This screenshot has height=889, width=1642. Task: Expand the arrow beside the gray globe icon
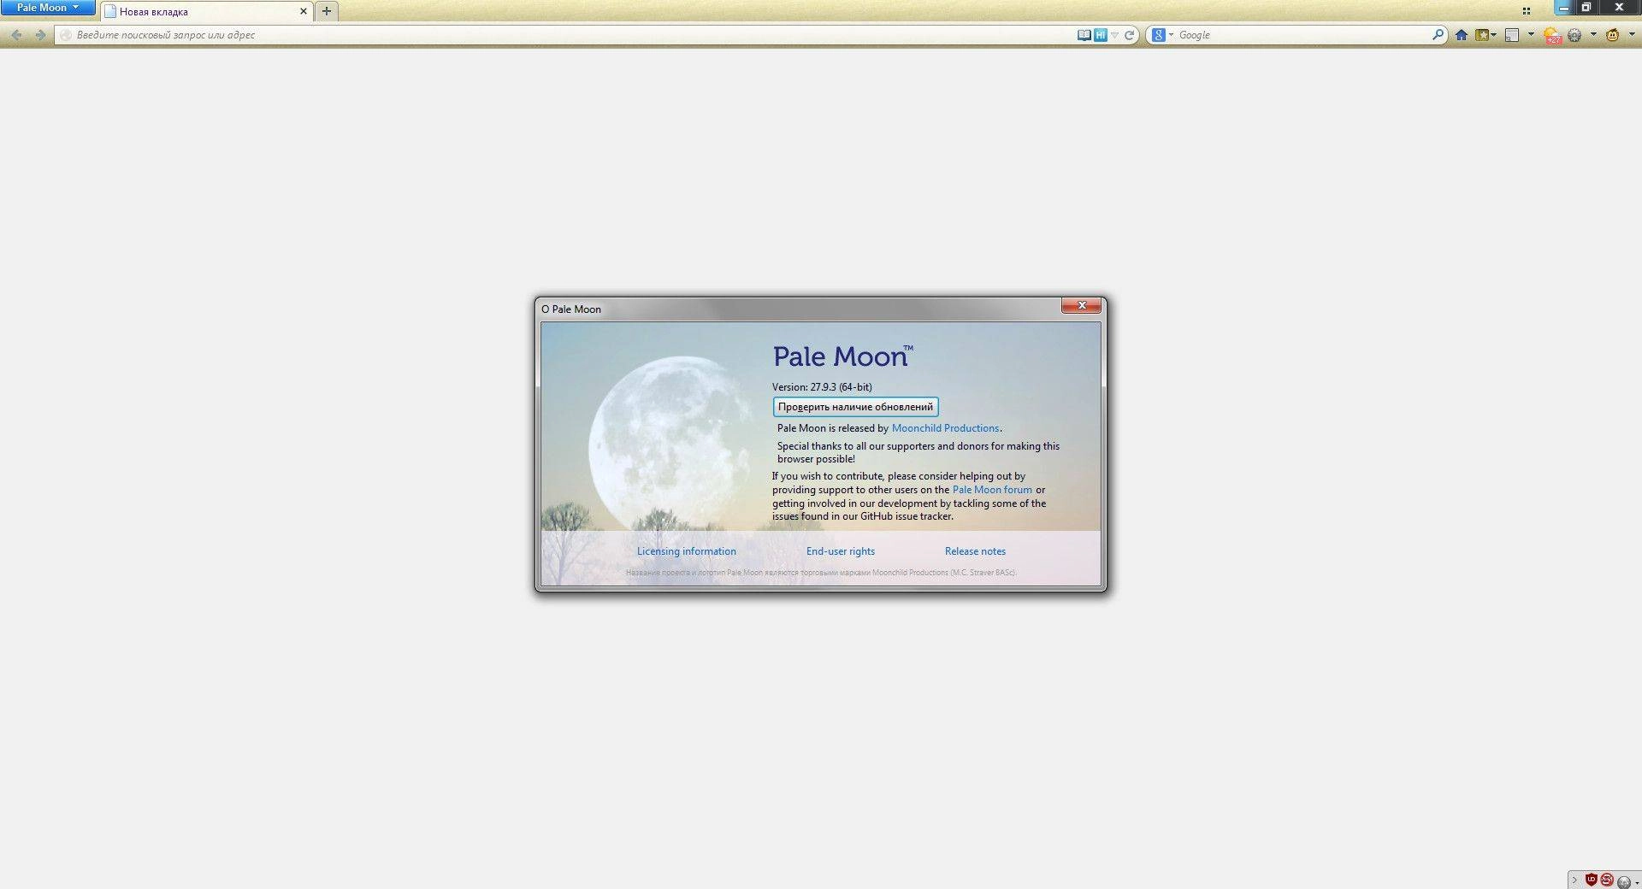(x=1637, y=883)
